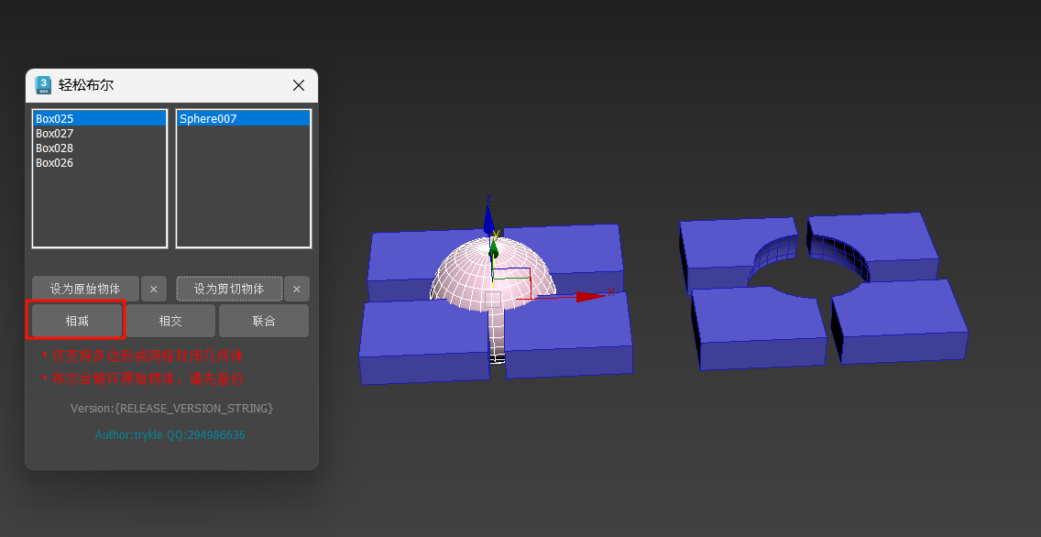1041x537 pixels.
Task: Apply the 相交 intersect operation
Action: pos(170,321)
